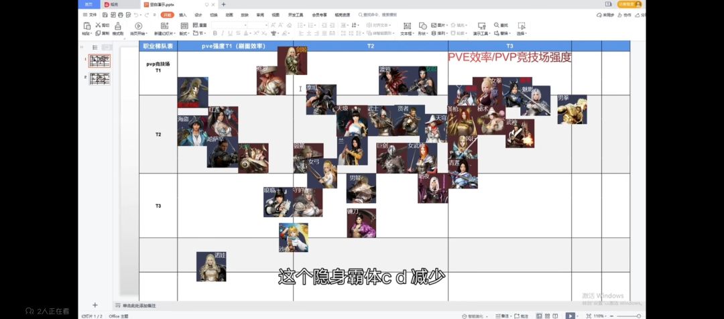This screenshot has width=724, height=319.
Task: Open the font name combo box
Action: (x=229, y=25)
